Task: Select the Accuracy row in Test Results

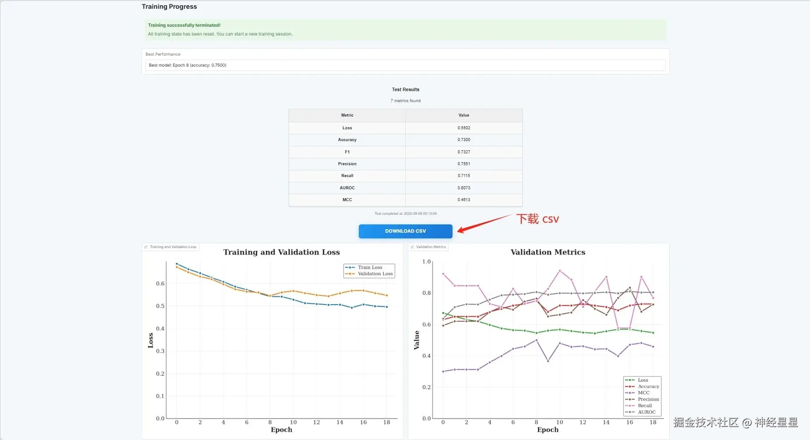Action: pyautogui.click(x=405, y=140)
